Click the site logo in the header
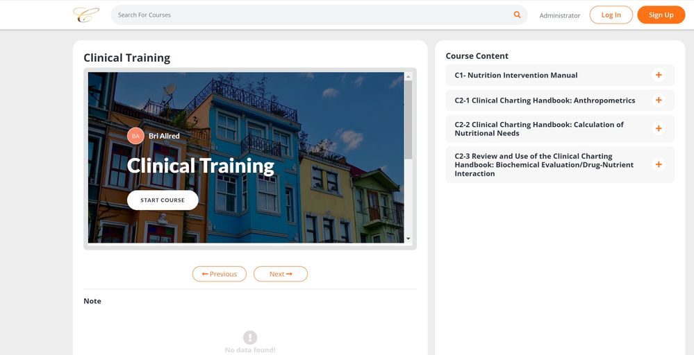This screenshot has height=355, width=694. click(x=86, y=15)
